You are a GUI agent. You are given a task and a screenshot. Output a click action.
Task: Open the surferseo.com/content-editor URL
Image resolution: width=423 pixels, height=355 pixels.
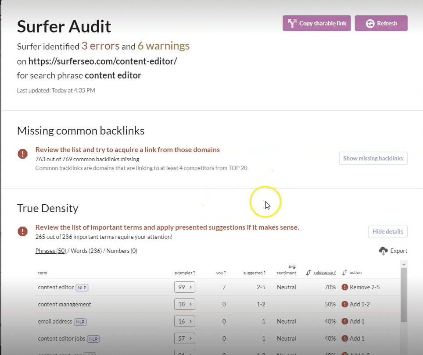point(103,61)
